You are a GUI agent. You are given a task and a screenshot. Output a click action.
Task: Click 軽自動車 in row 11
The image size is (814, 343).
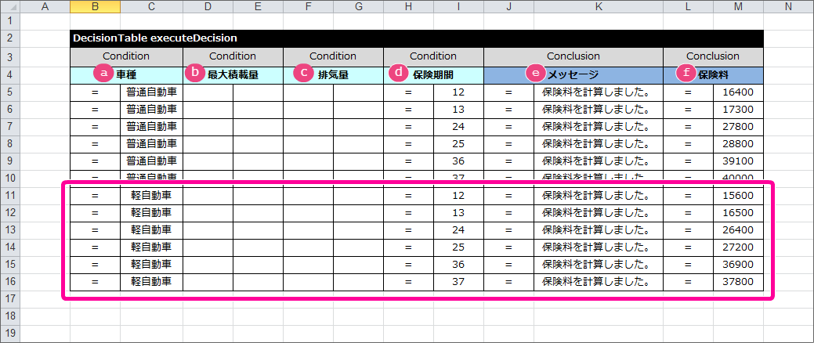pyautogui.click(x=151, y=196)
